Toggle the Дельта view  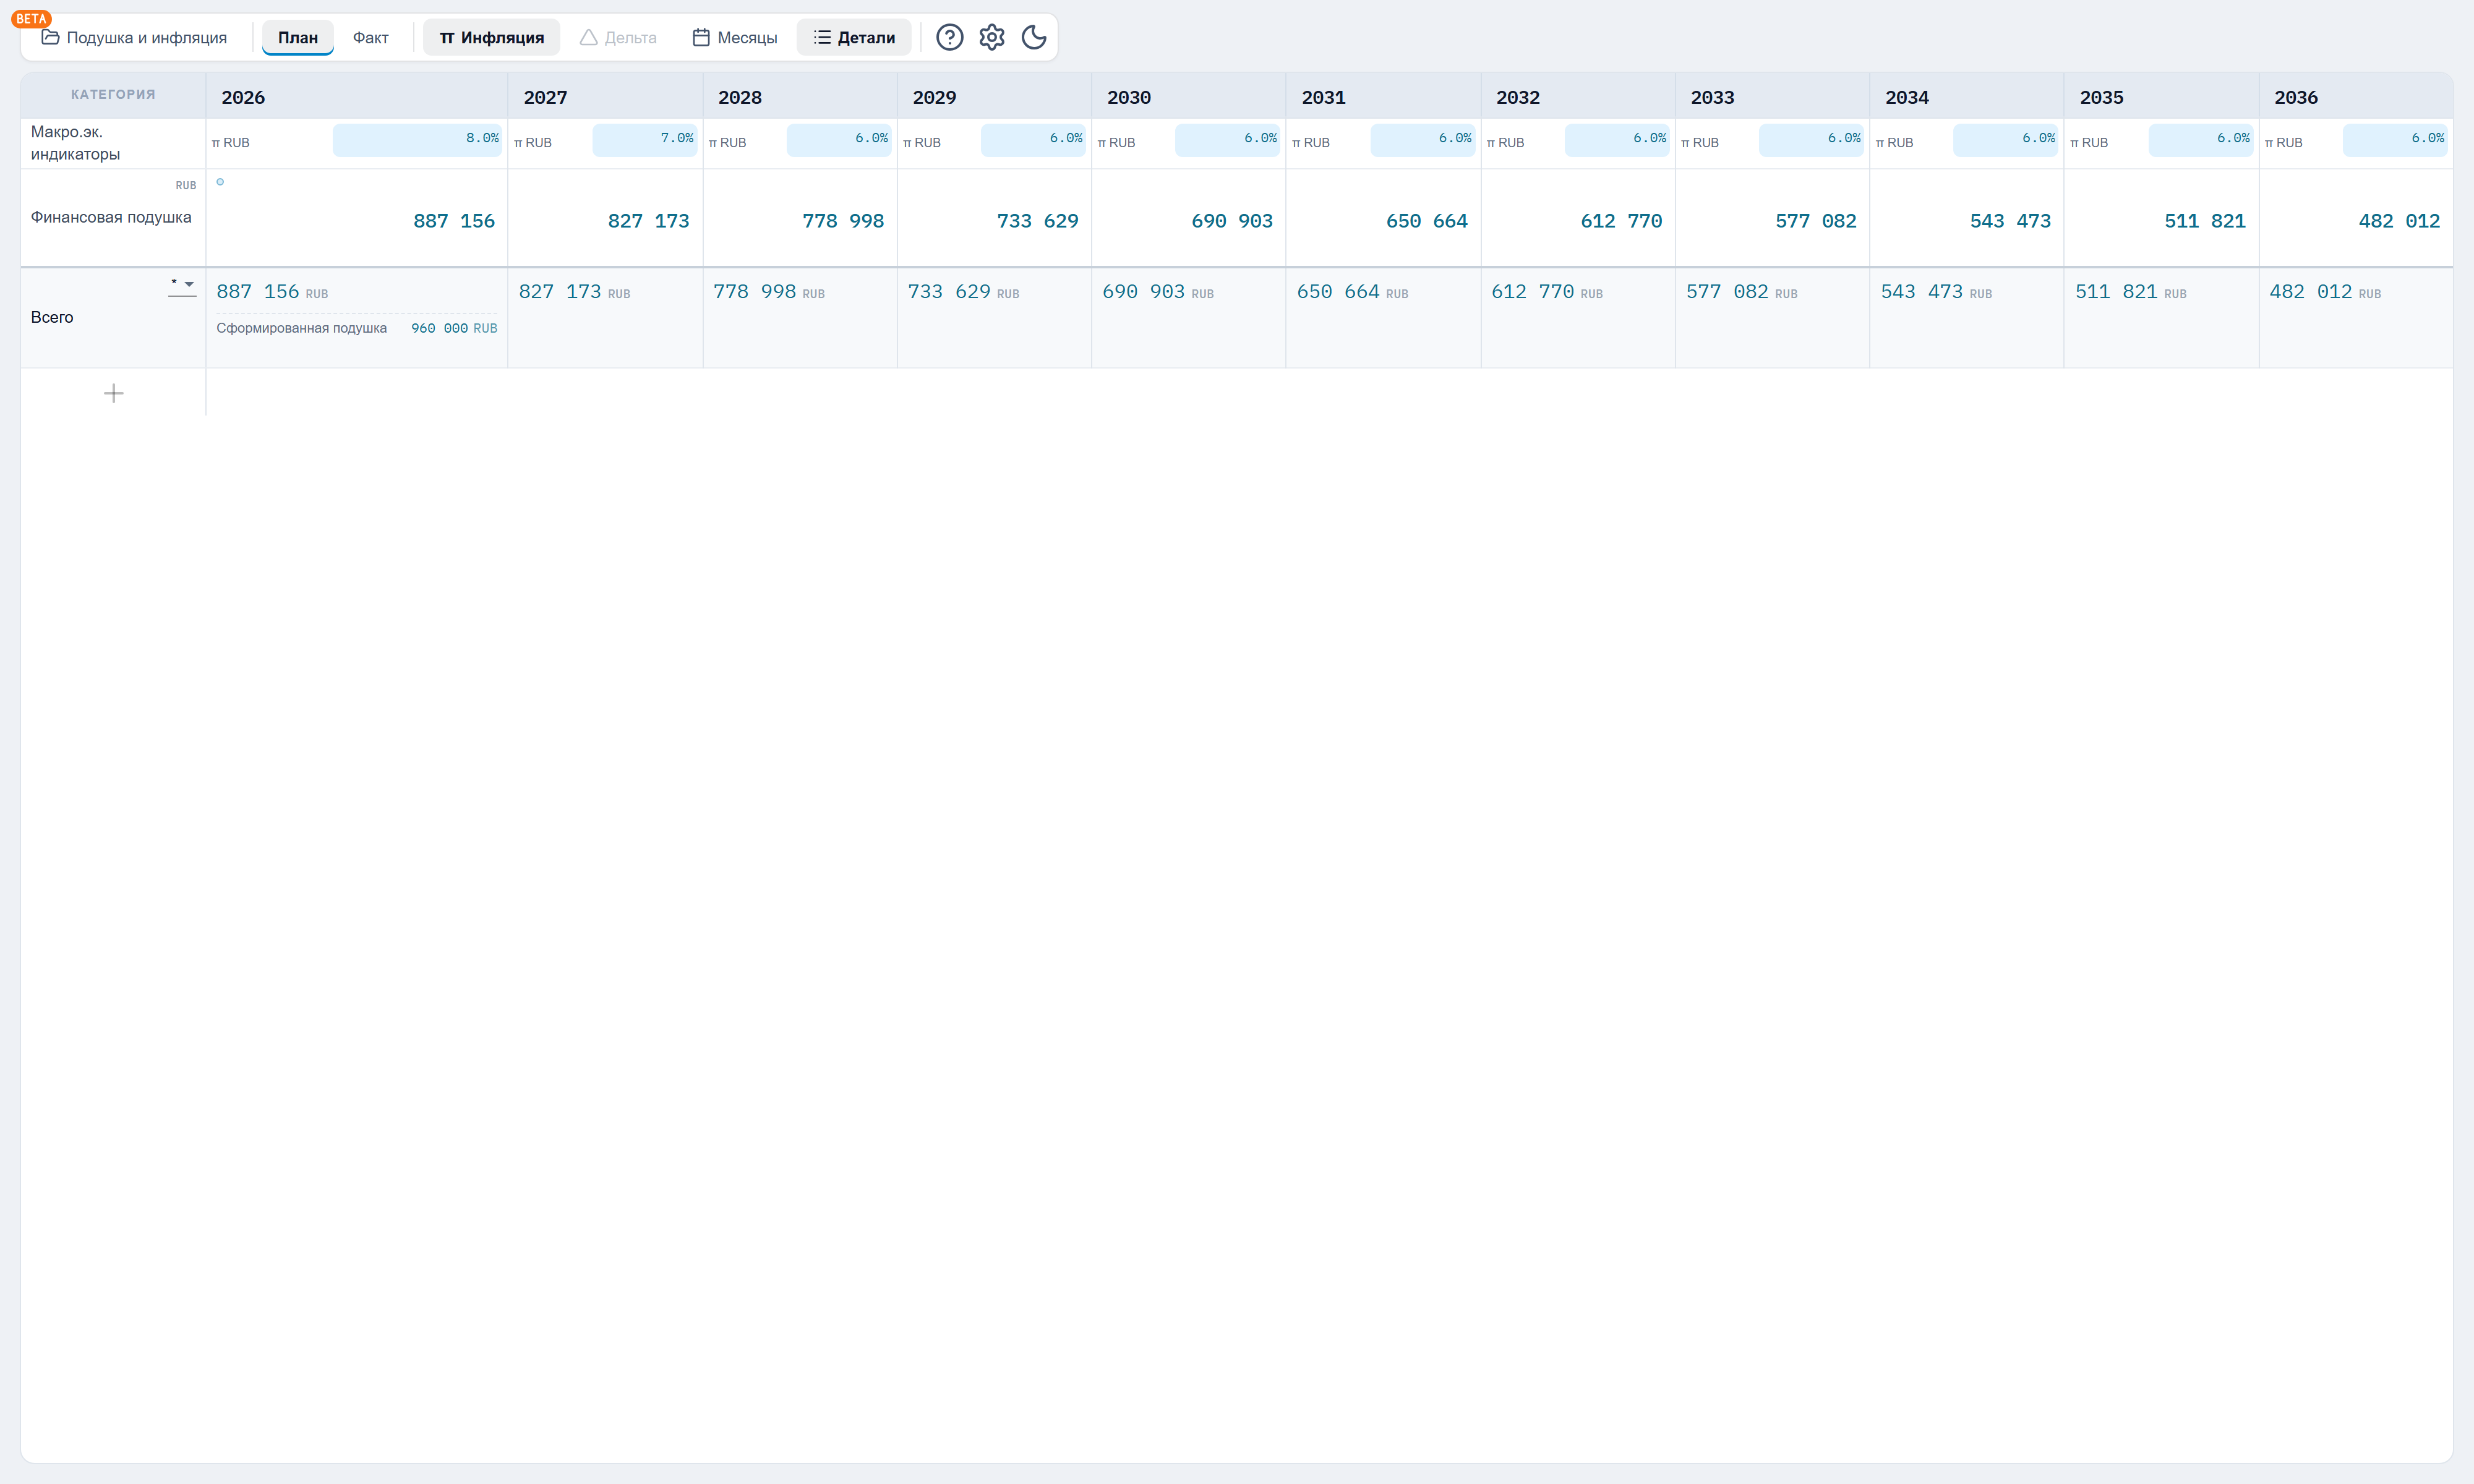618,37
